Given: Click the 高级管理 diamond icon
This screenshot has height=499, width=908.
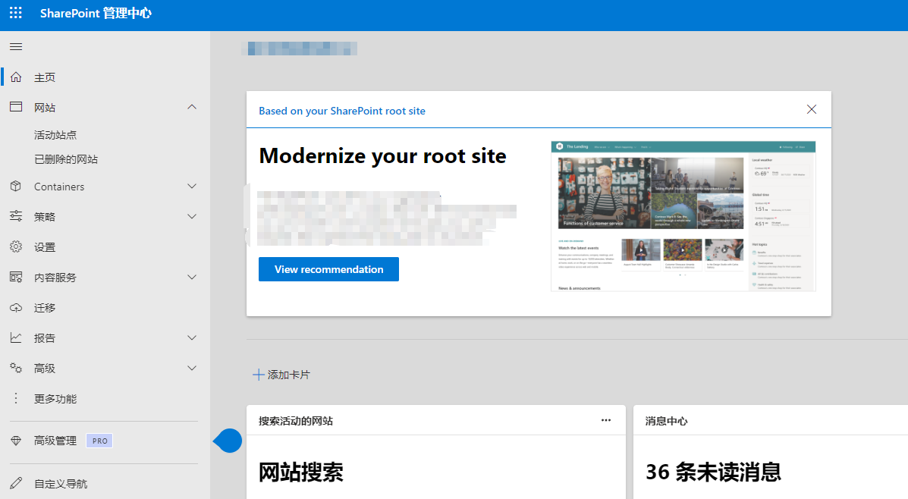Looking at the screenshot, I should (x=16, y=441).
